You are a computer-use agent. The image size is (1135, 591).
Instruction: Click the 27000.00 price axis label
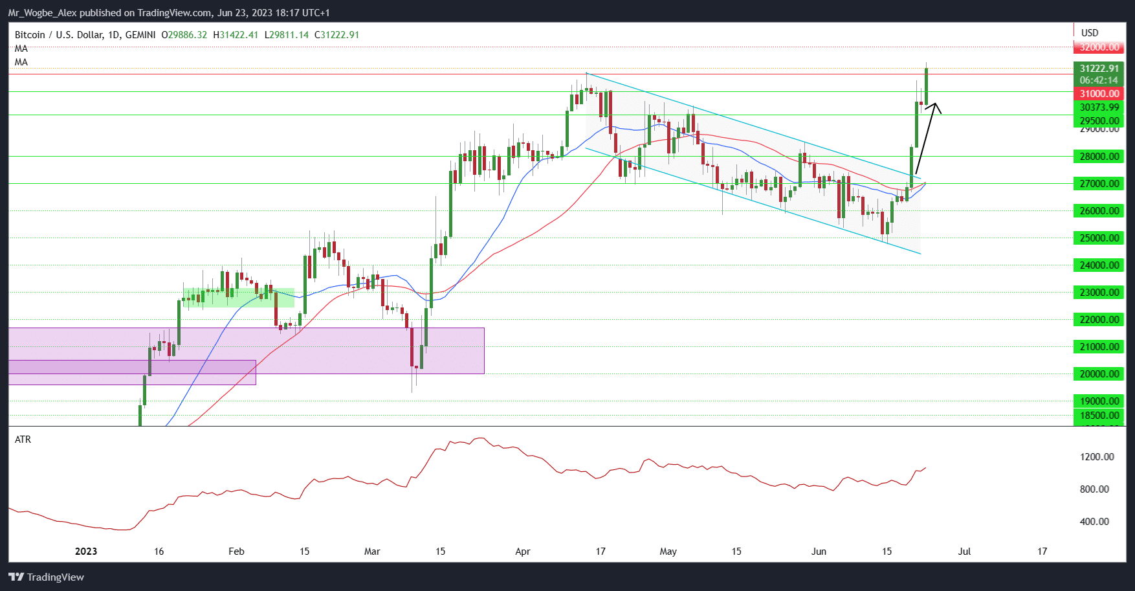[1099, 184]
